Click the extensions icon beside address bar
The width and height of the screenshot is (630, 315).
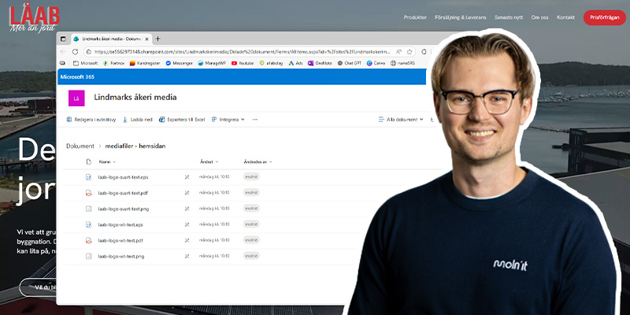[x=424, y=52]
